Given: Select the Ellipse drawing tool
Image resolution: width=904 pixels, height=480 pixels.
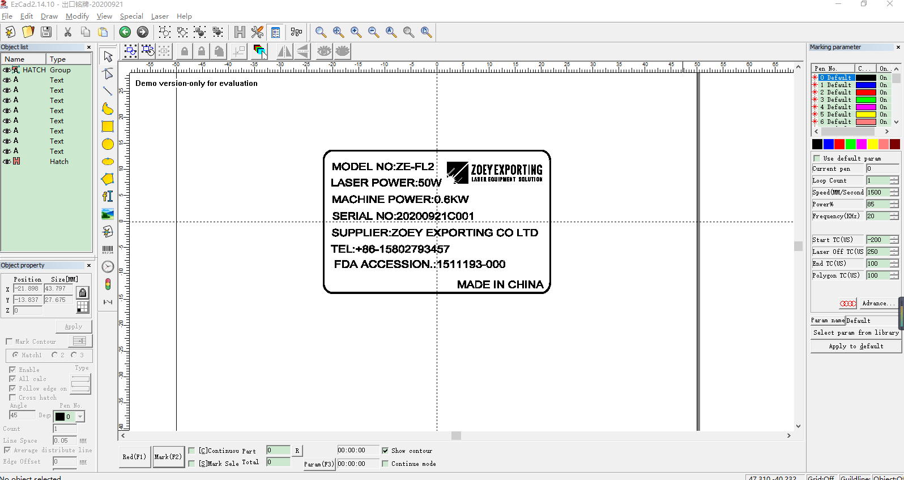Looking at the screenshot, I should [108, 162].
